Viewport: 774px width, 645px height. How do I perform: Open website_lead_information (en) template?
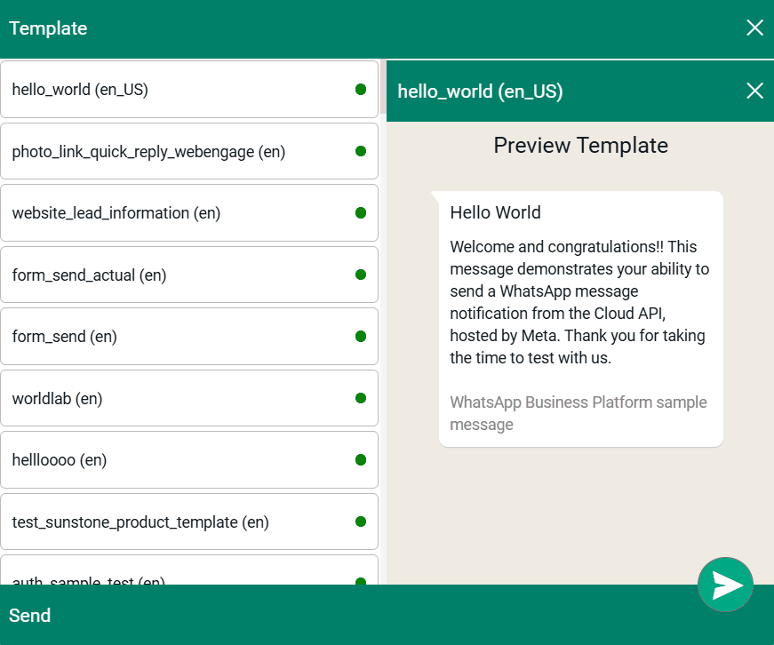178,213
